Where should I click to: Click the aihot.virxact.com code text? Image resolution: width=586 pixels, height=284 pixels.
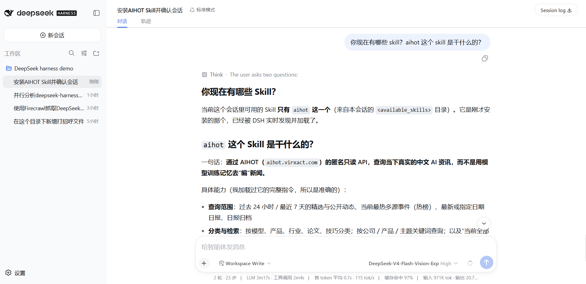point(292,162)
